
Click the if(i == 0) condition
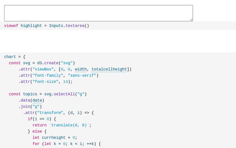pyautogui.click(x=41, y=119)
